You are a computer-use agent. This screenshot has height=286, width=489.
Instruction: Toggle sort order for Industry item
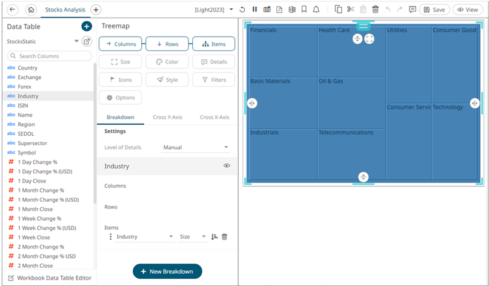(x=215, y=237)
